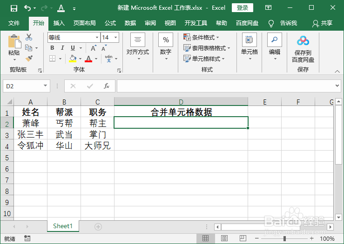The image size is (344, 244).
Task: Open font settings dialog launcher
Action: pos(119,71)
